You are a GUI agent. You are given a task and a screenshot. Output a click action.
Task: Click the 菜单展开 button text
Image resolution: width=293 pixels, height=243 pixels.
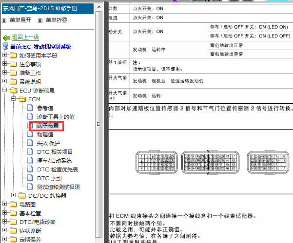click(20, 20)
